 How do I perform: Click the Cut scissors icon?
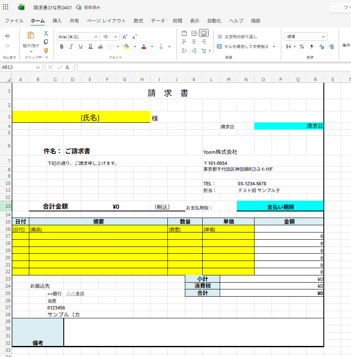[46, 33]
